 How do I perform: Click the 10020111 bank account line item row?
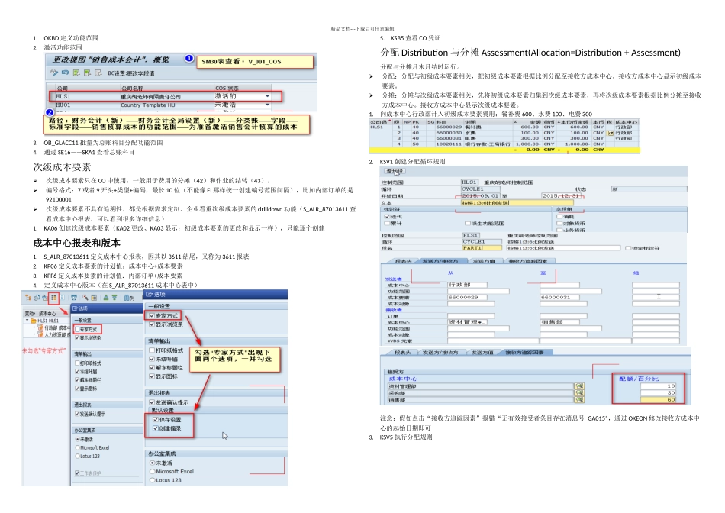pos(504,144)
